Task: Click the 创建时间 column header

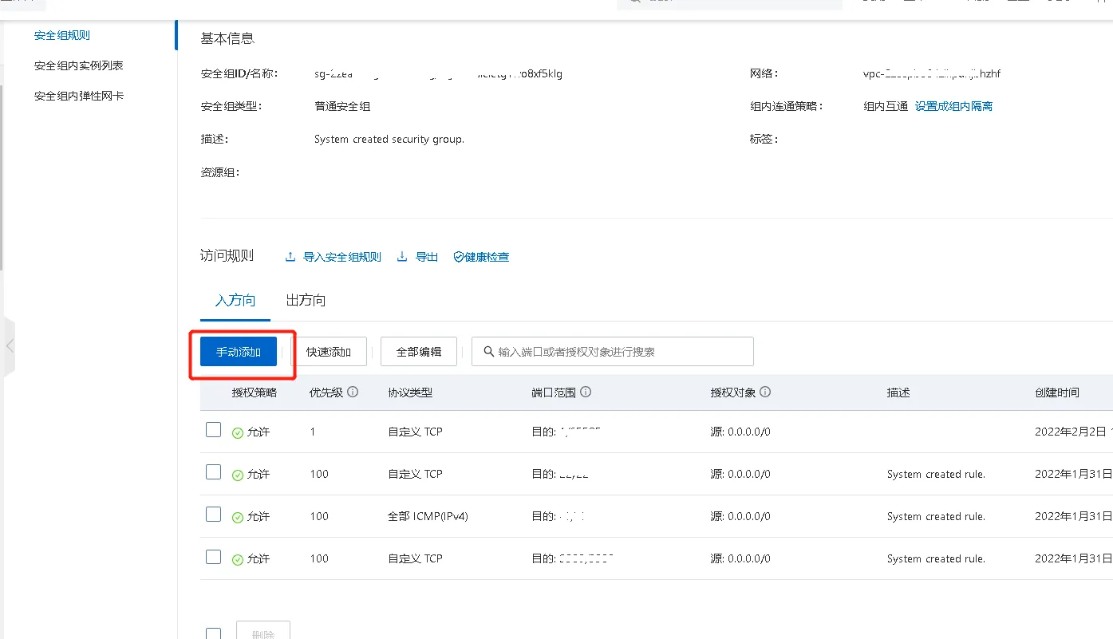Action: click(1057, 392)
